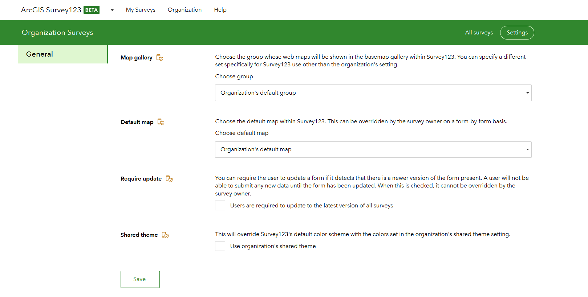Image resolution: width=588 pixels, height=297 pixels.
Task: Click the Map gallery label
Action: click(x=137, y=58)
